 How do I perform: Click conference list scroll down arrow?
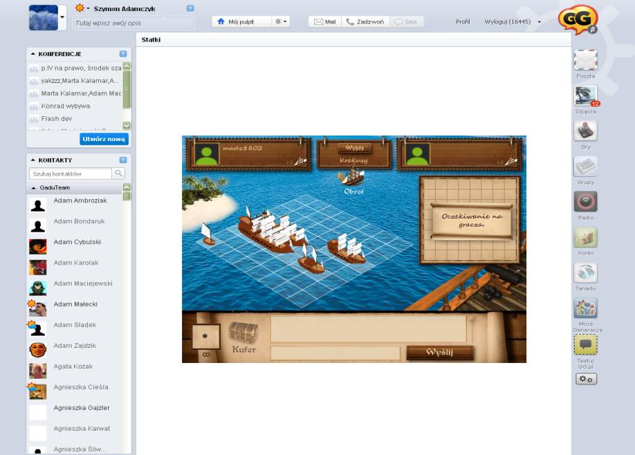(x=127, y=125)
